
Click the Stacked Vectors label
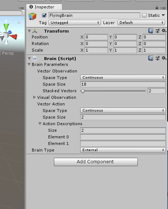point(59,91)
